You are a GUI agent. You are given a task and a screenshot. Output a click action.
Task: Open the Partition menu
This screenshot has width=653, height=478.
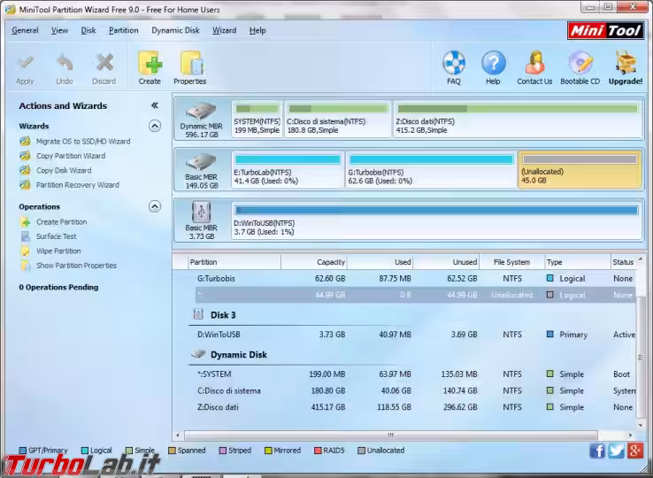[124, 30]
